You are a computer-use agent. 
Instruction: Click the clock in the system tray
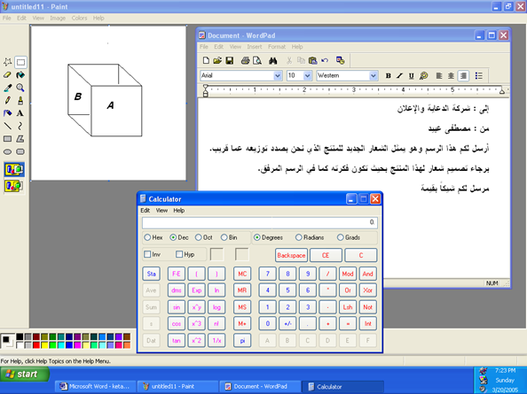505,370
